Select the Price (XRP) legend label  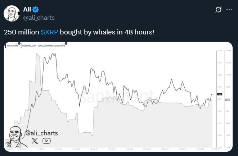coord(12,46)
